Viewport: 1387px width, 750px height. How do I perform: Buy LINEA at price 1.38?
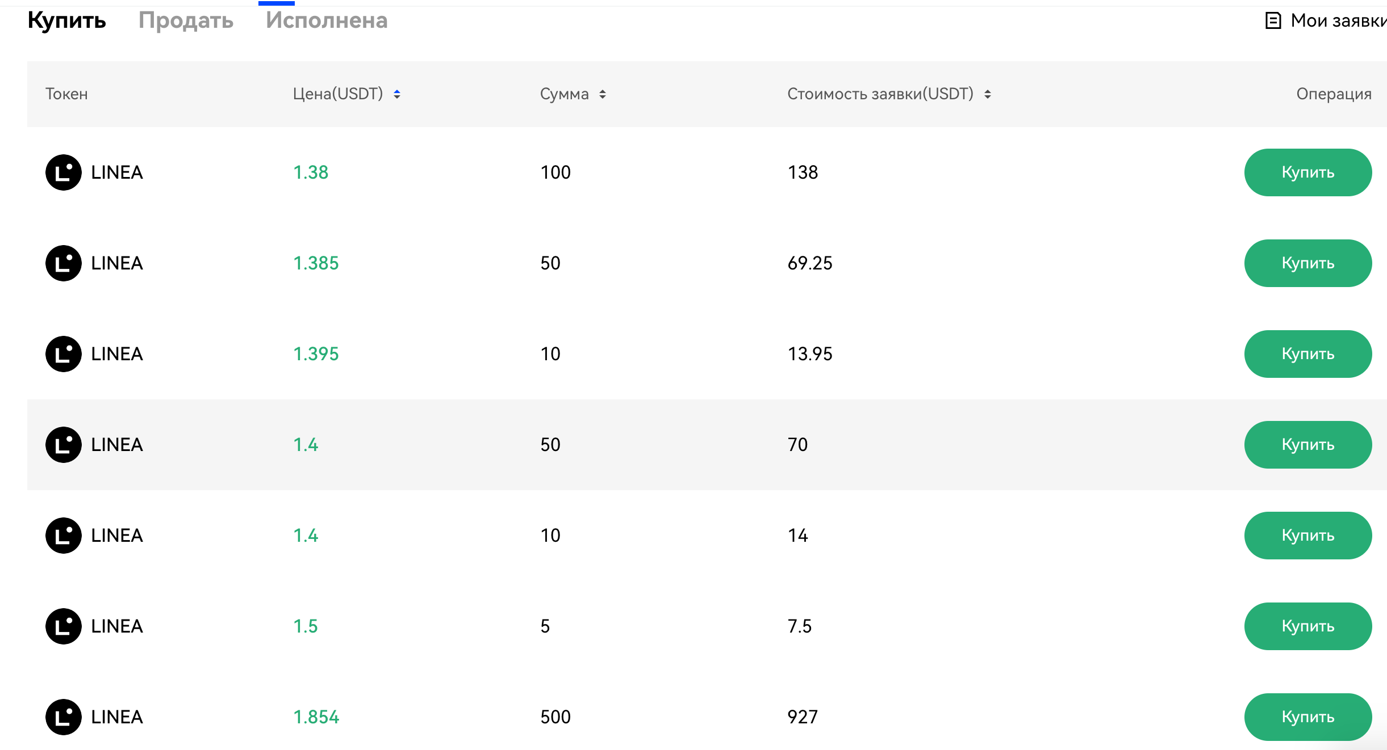pos(1308,172)
